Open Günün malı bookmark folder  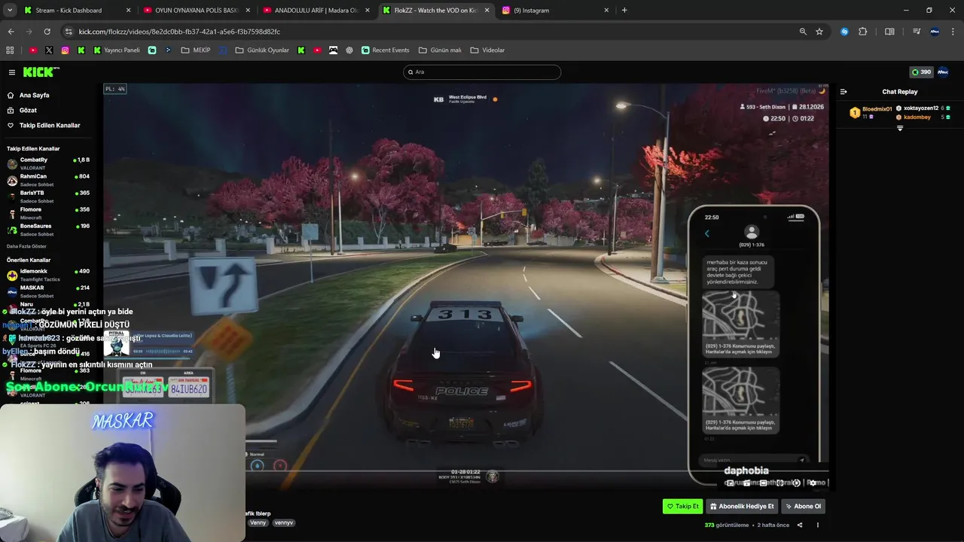tap(439, 50)
